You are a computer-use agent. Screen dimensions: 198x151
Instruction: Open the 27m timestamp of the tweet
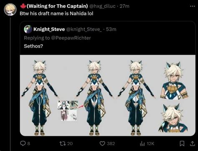point(124,6)
